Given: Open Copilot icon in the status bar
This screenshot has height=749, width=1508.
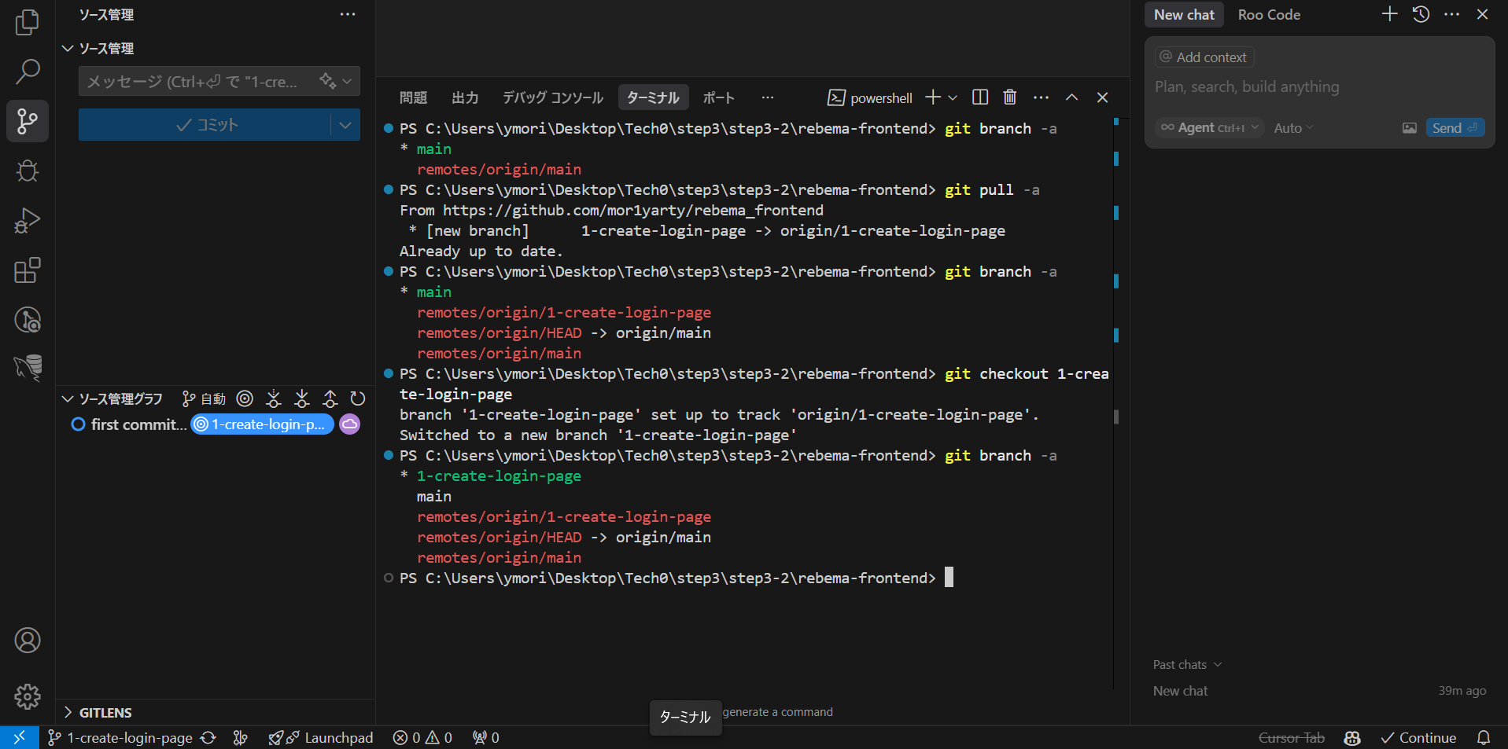Looking at the screenshot, I should [x=1351, y=737].
